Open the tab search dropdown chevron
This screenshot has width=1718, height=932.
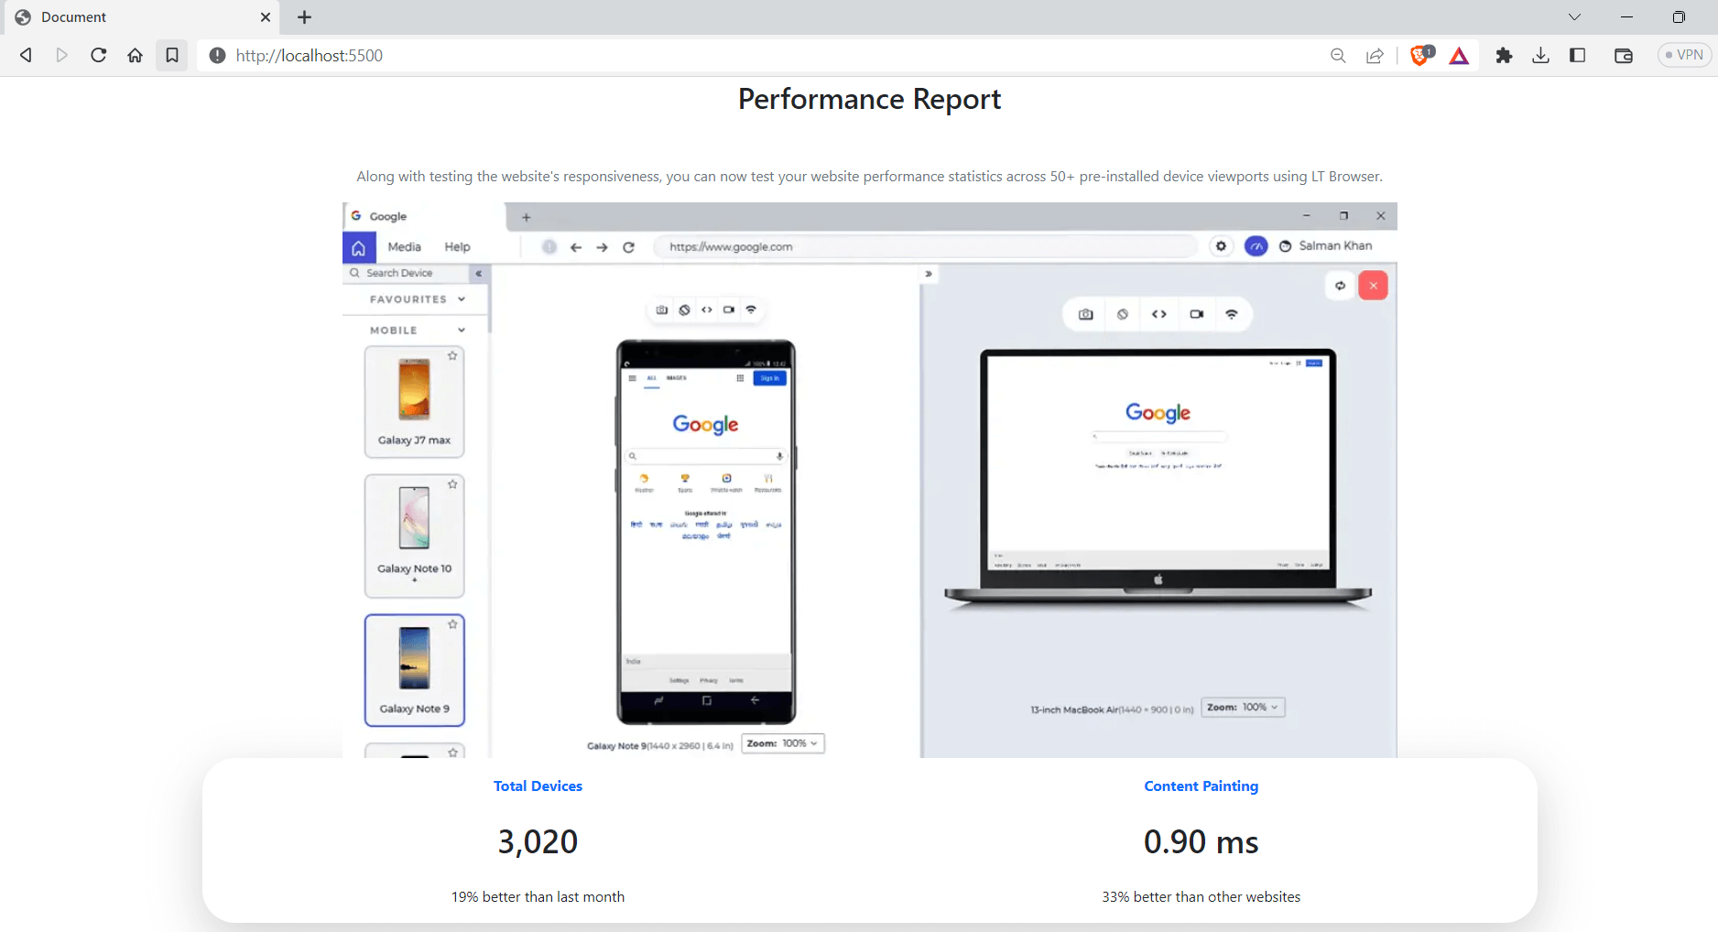pyautogui.click(x=1574, y=16)
